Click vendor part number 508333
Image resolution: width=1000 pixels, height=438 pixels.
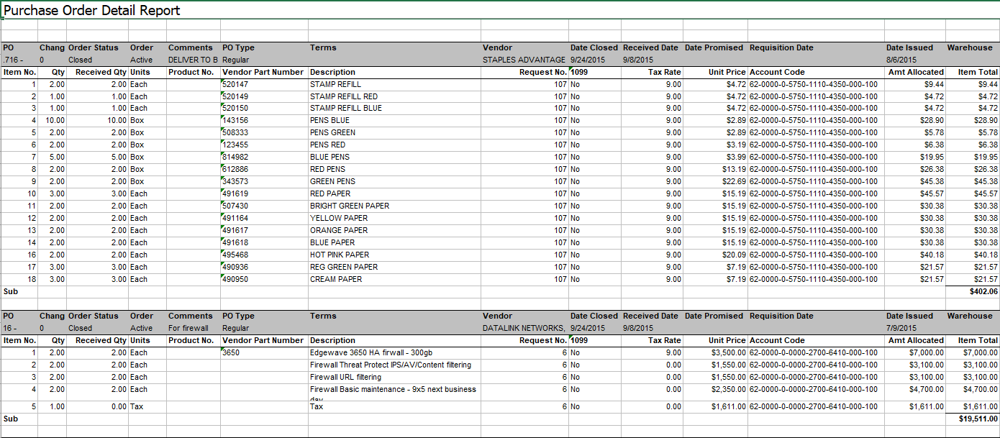click(x=264, y=133)
